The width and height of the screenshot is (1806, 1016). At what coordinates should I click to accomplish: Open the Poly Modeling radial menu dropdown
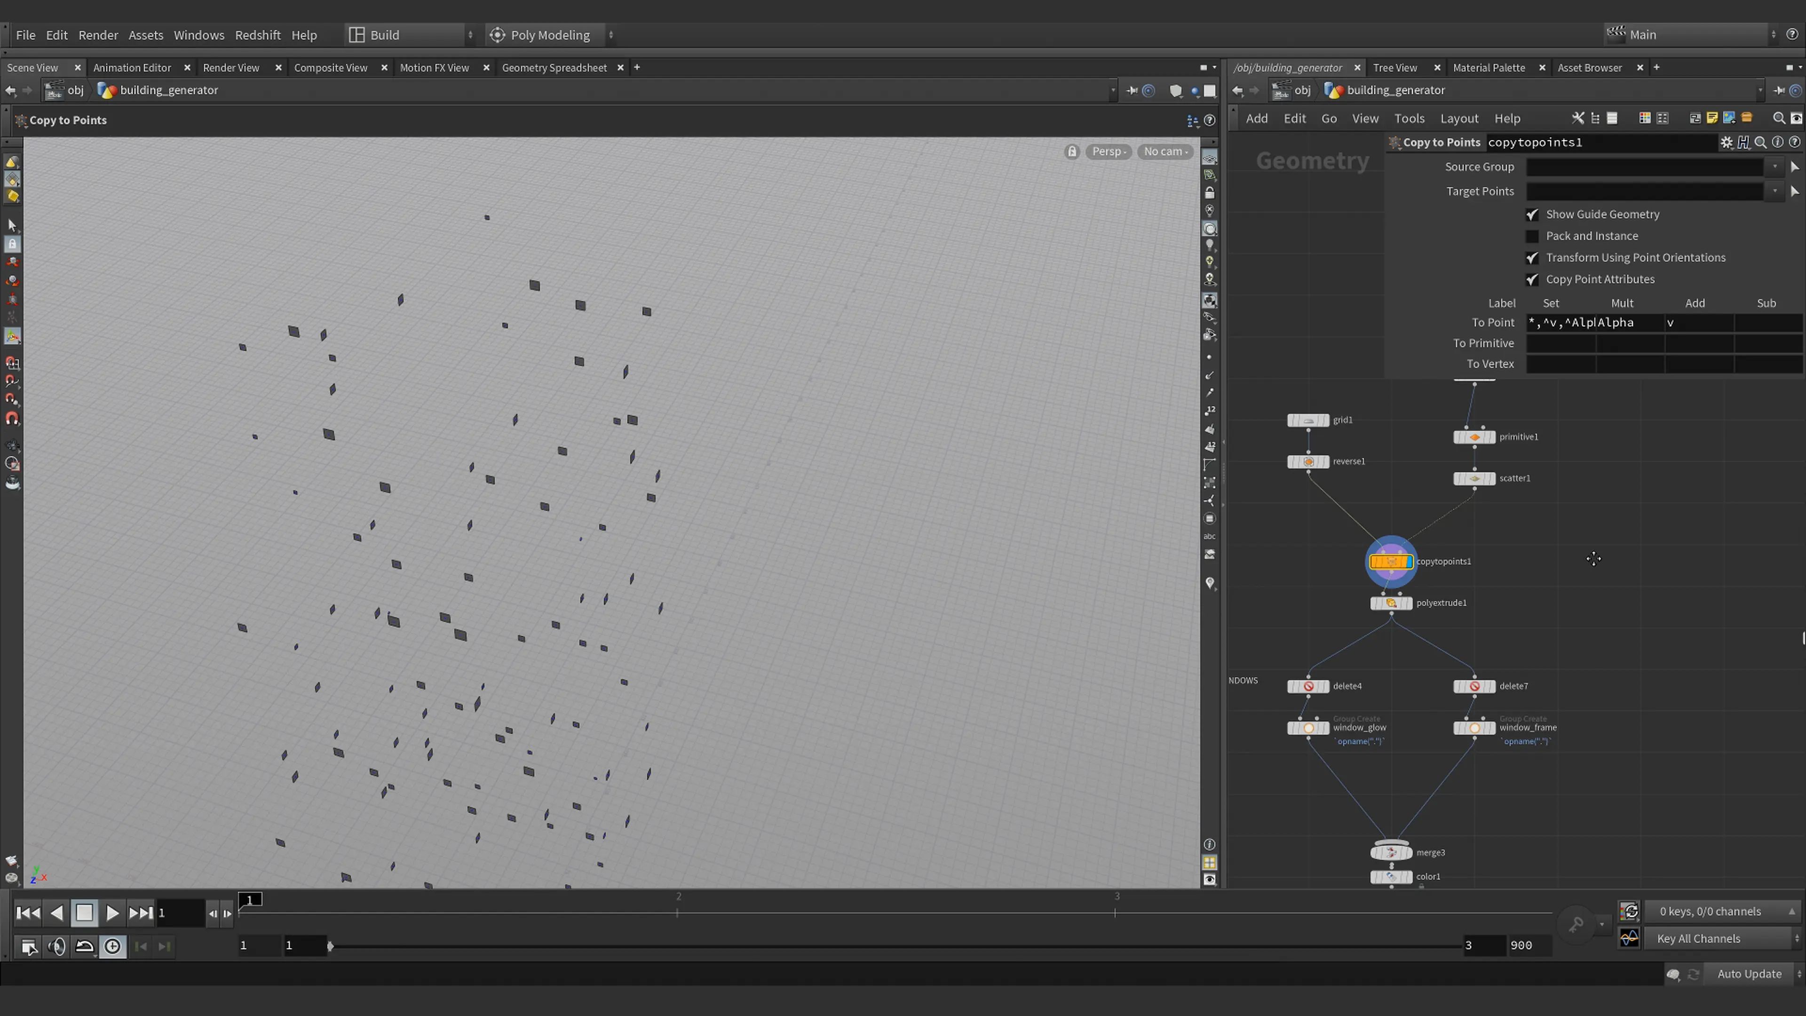[550, 35]
